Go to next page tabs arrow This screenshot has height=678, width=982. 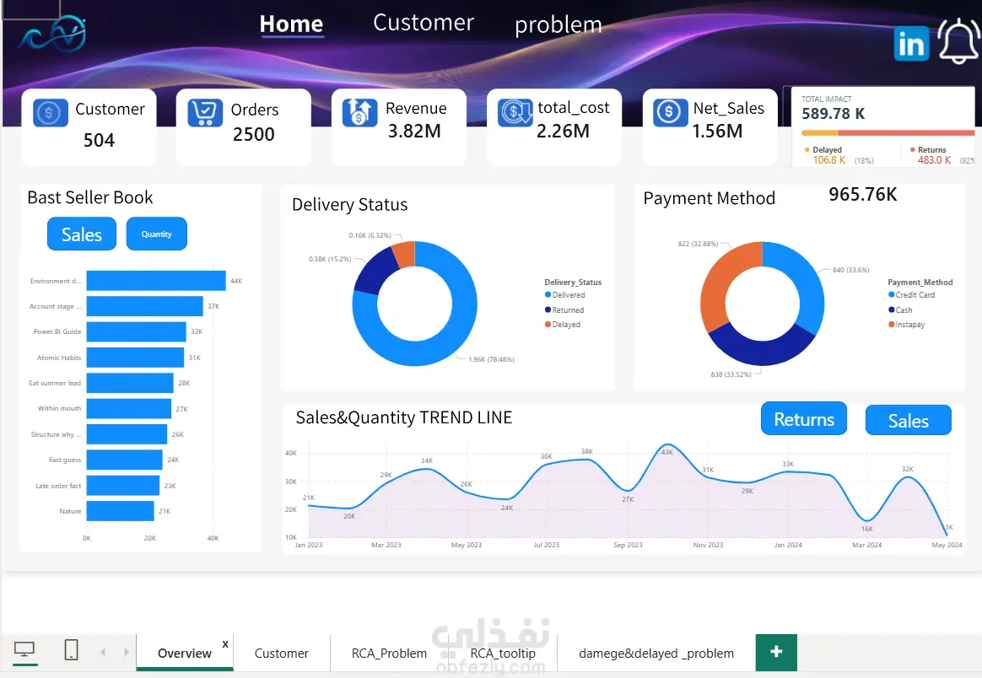[127, 653]
